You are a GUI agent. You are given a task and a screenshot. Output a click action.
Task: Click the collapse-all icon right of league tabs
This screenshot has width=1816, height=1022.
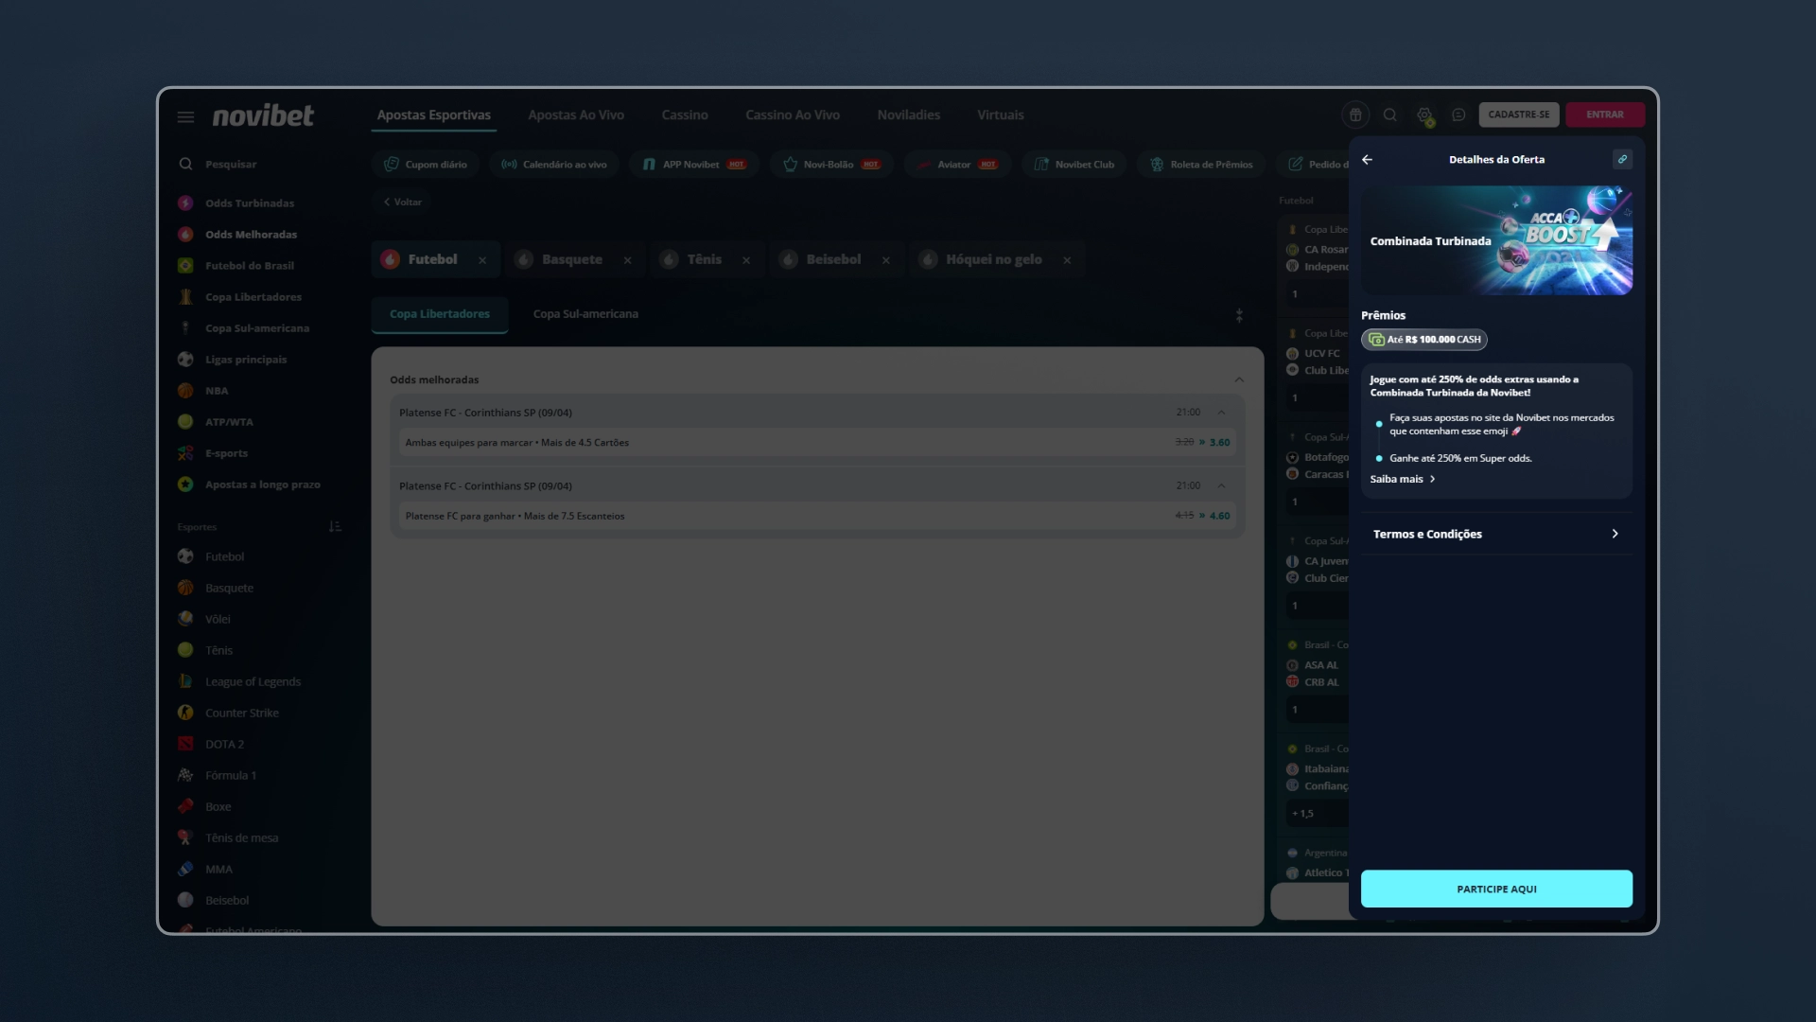click(x=1239, y=315)
